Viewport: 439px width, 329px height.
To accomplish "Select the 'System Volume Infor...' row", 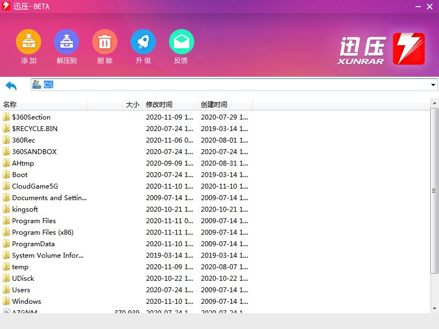I will (x=126, y=255).
